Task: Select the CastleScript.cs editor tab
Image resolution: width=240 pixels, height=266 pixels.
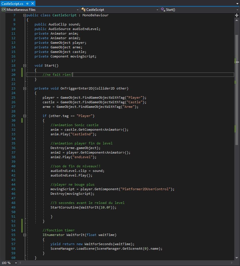Action: (x=12, y=4)
